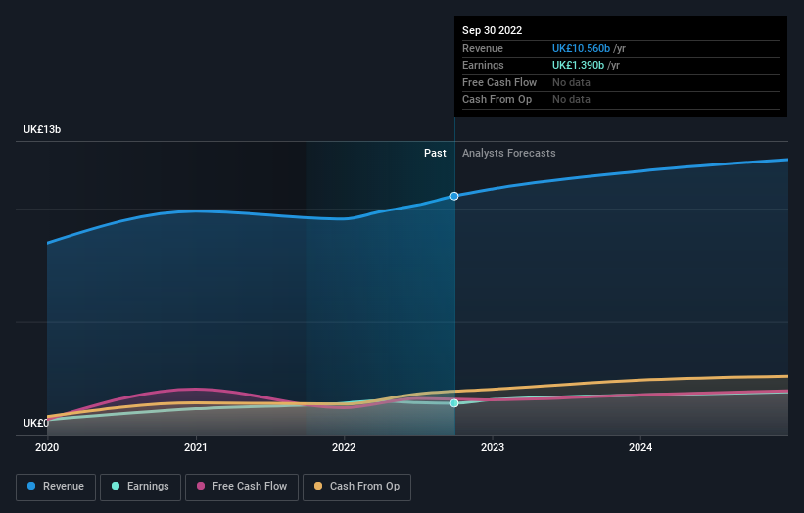Click the 2022 x-axis label

point(344,448)
